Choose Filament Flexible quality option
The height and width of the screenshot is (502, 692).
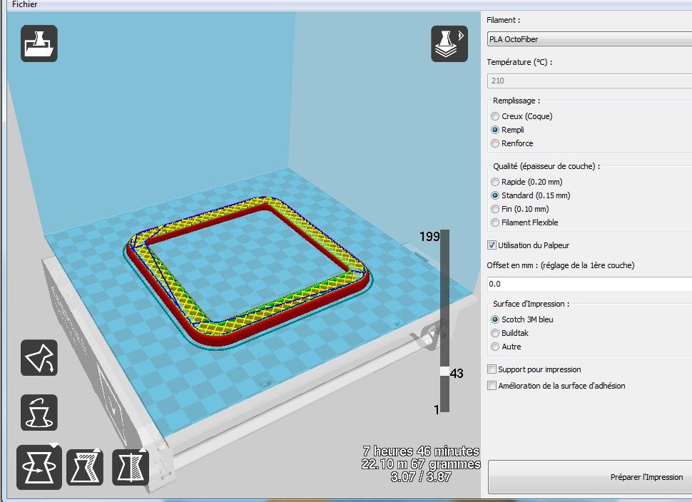point(524,222)
